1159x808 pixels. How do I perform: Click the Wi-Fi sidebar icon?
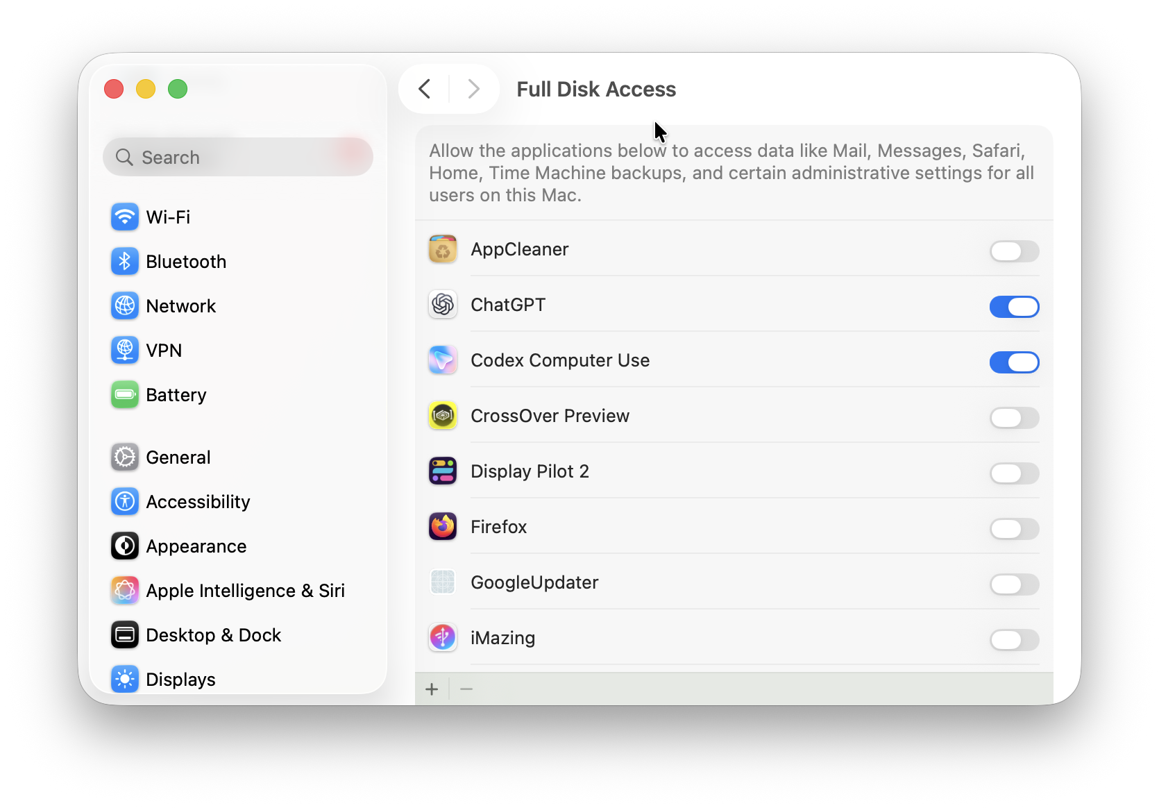125,217
